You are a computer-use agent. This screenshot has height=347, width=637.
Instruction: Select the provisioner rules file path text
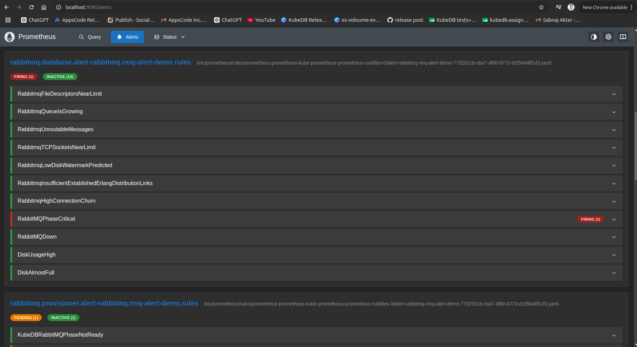(381, 304)
